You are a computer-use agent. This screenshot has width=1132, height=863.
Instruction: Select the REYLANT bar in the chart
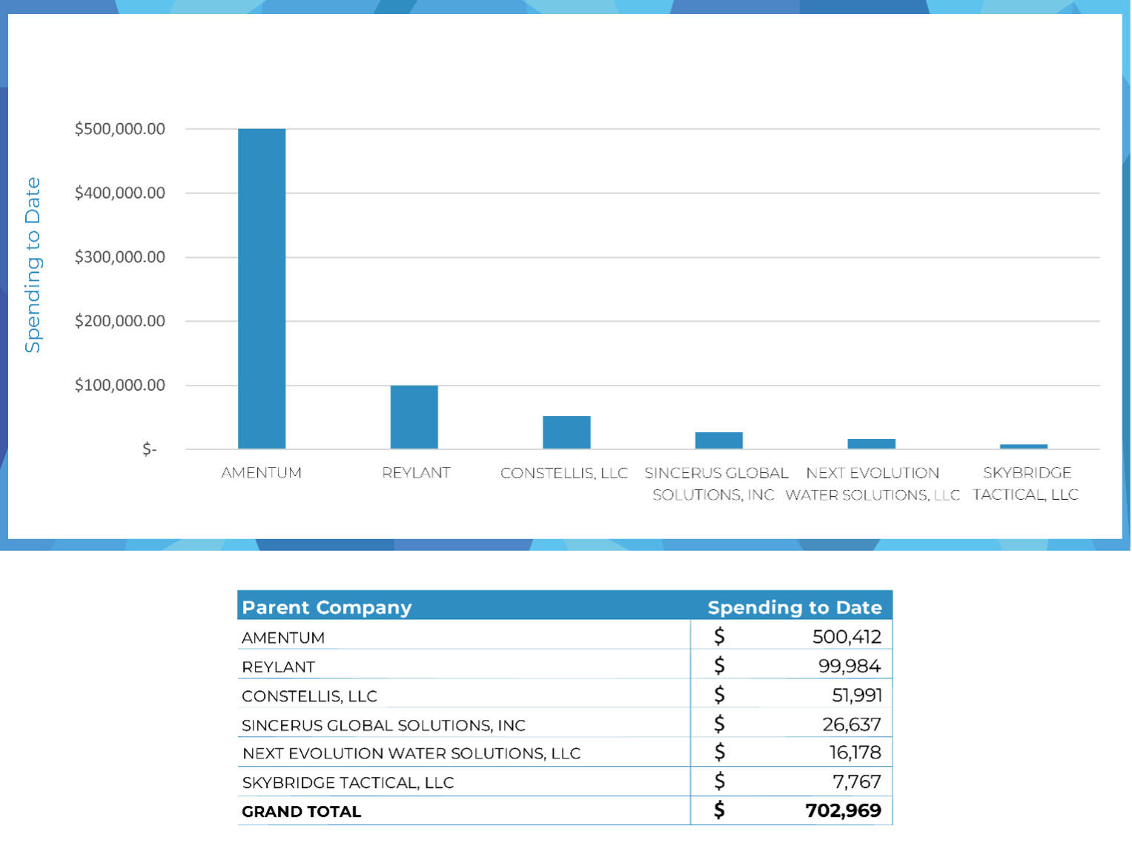click(x=414, y=417)
